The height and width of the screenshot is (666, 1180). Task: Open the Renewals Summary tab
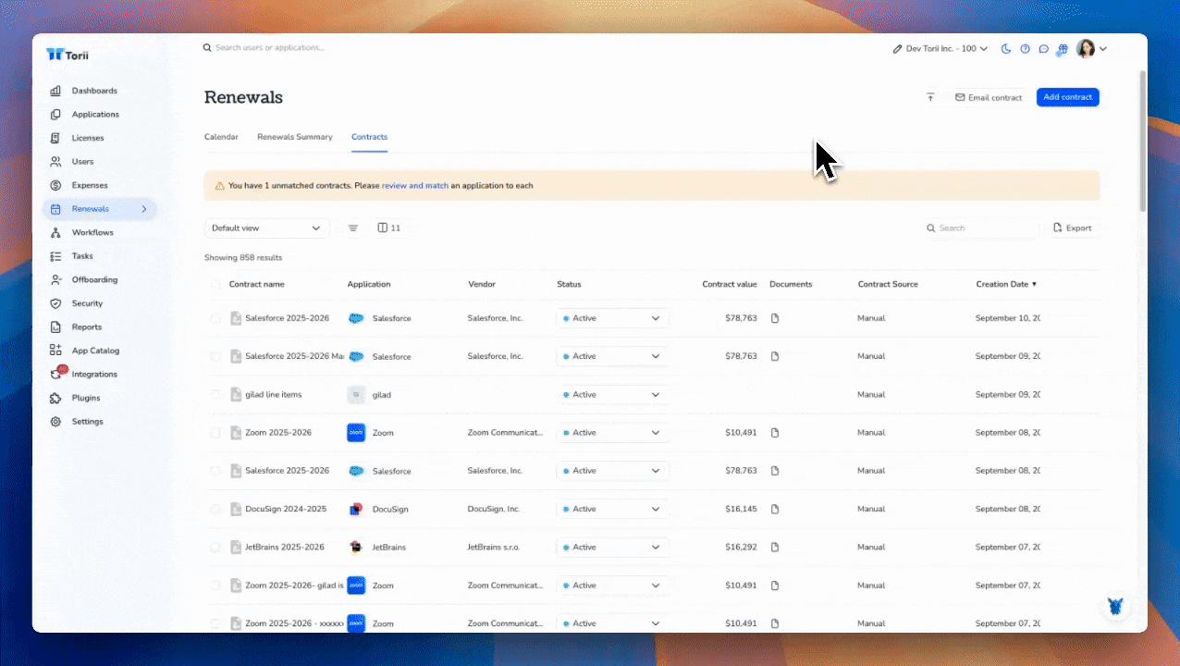click(x=294, y=137)
